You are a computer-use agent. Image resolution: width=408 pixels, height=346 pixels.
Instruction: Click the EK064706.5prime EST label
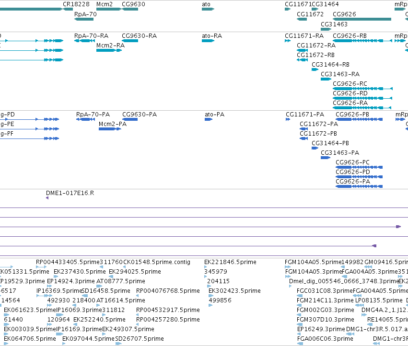pyautogui.click(x=30, y=339)
